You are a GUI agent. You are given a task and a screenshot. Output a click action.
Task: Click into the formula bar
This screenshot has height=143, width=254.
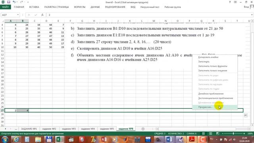148,15
